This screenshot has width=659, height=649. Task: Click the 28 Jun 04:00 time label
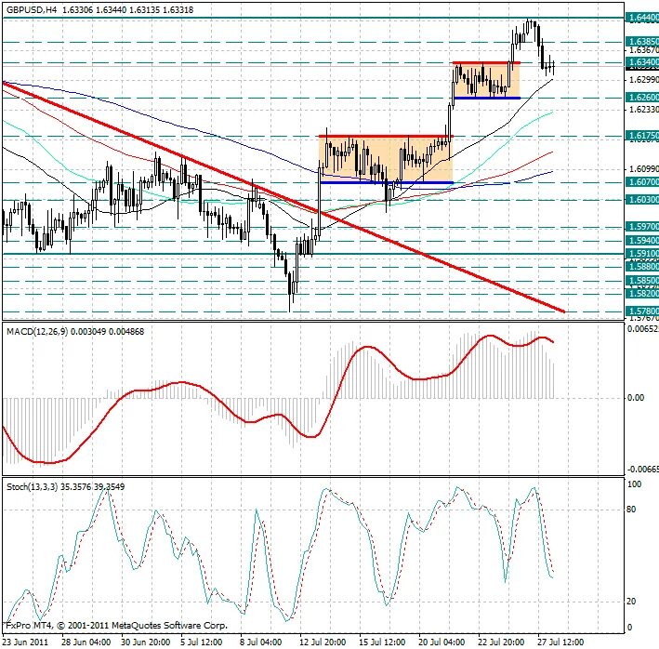click(86, 642)
